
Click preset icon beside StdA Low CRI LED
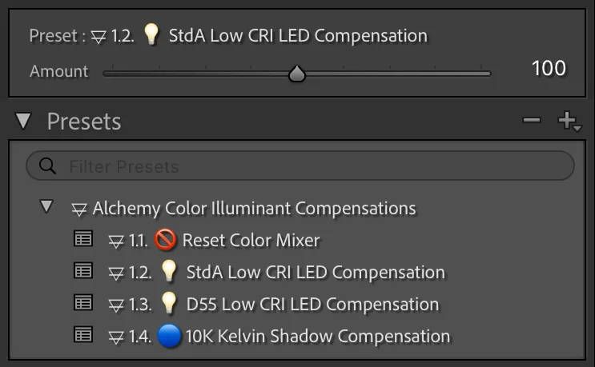point(83,271)
